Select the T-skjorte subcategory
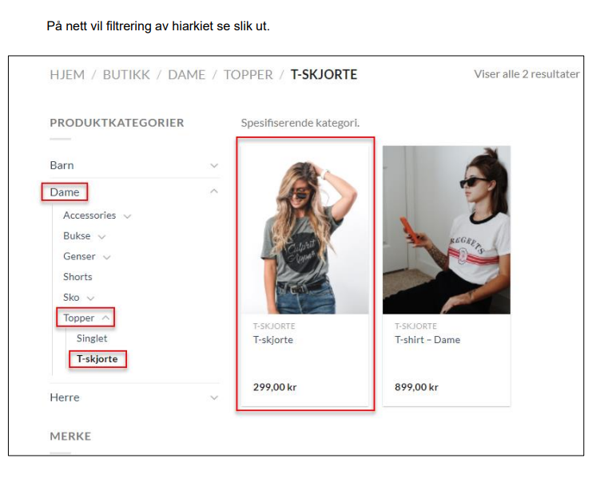600x482 pixels. (x=97, y=359)
